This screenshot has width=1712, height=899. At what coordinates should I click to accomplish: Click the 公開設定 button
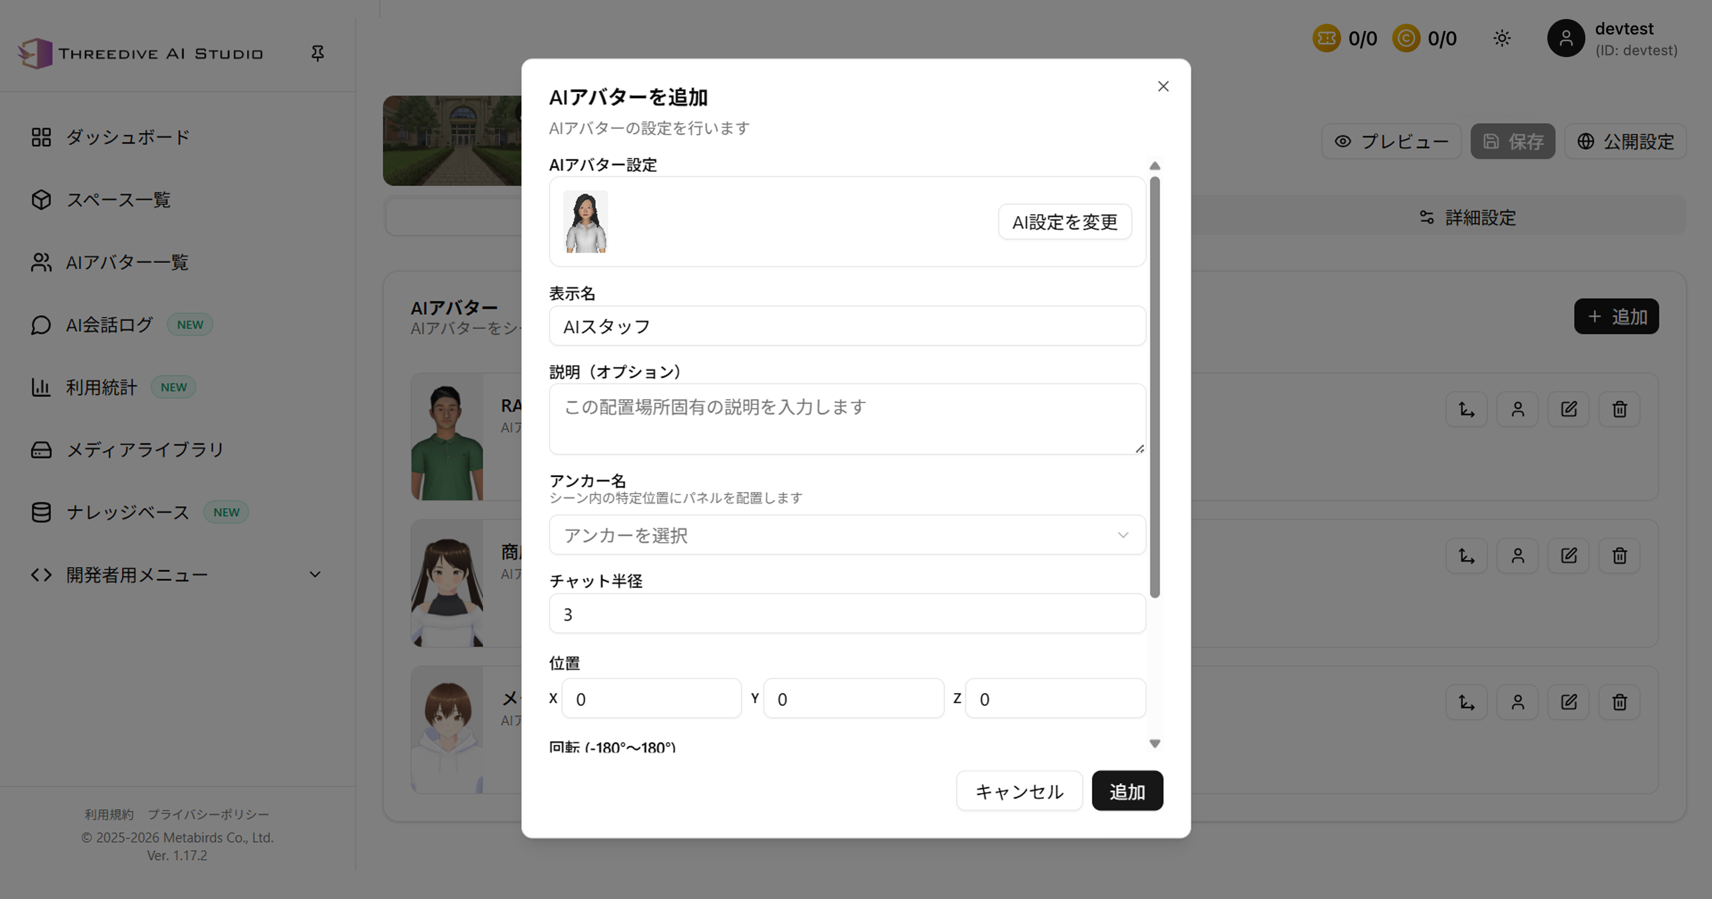[1625, 142]
